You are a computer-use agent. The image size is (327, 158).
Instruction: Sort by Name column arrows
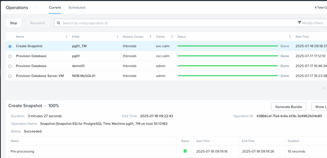66,37
